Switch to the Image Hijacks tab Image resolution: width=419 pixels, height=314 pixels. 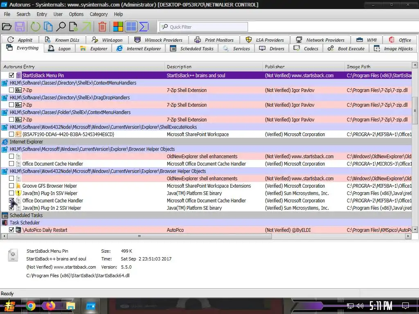pyautogui.click(x=393, y=49)
